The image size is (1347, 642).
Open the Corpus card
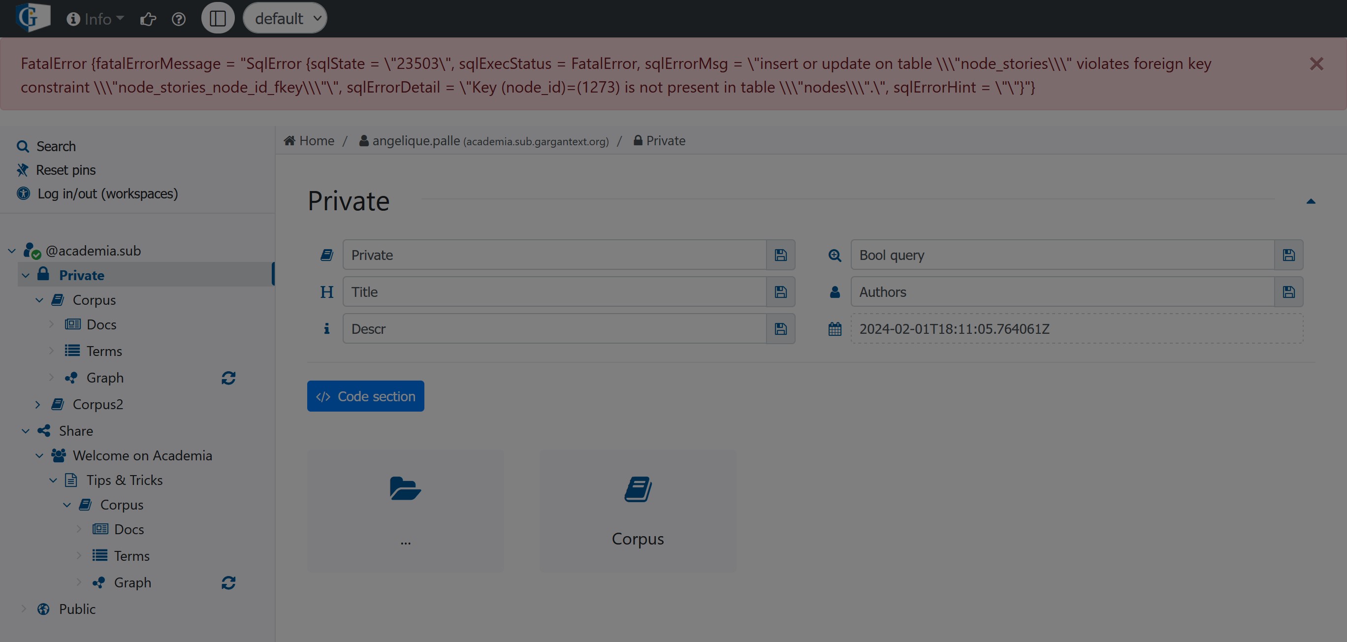(638, 511)
